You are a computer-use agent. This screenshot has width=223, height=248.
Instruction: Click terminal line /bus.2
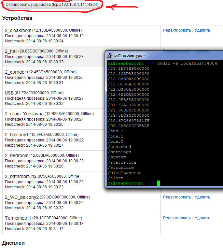pyautogui.click(x=116, y=131)
